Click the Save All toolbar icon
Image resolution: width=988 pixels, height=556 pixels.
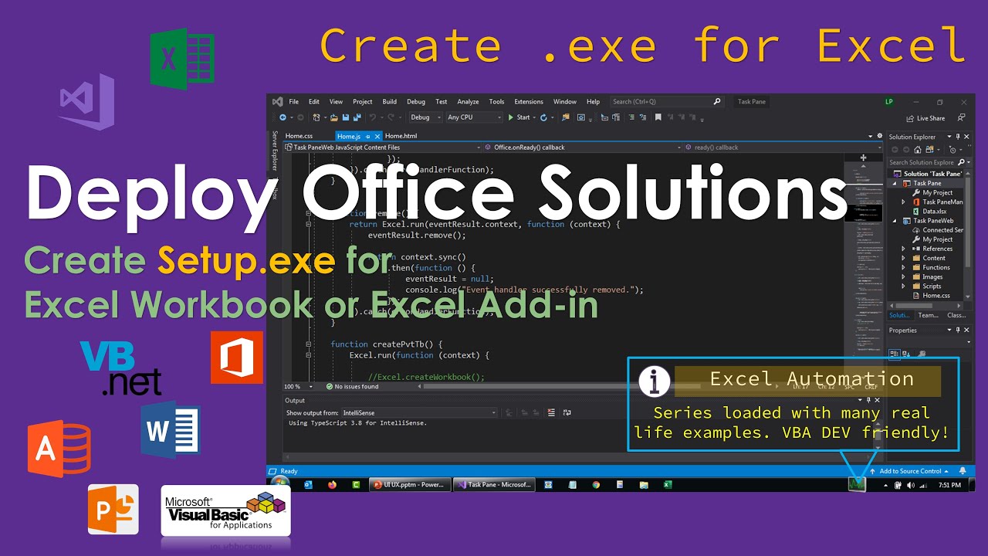click(x=357, y=117)
